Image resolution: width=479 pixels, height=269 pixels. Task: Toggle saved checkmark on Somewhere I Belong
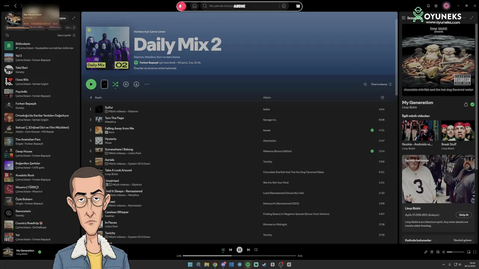[372, 151]
